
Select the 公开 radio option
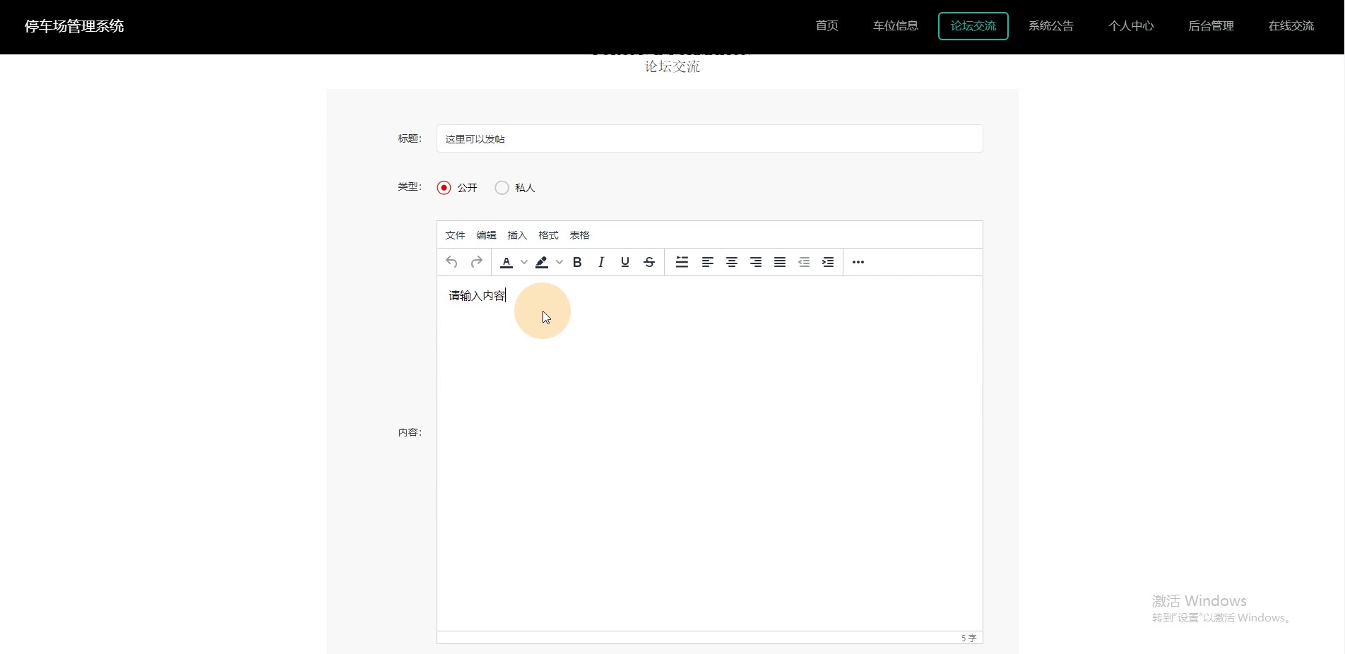(444, 188)
